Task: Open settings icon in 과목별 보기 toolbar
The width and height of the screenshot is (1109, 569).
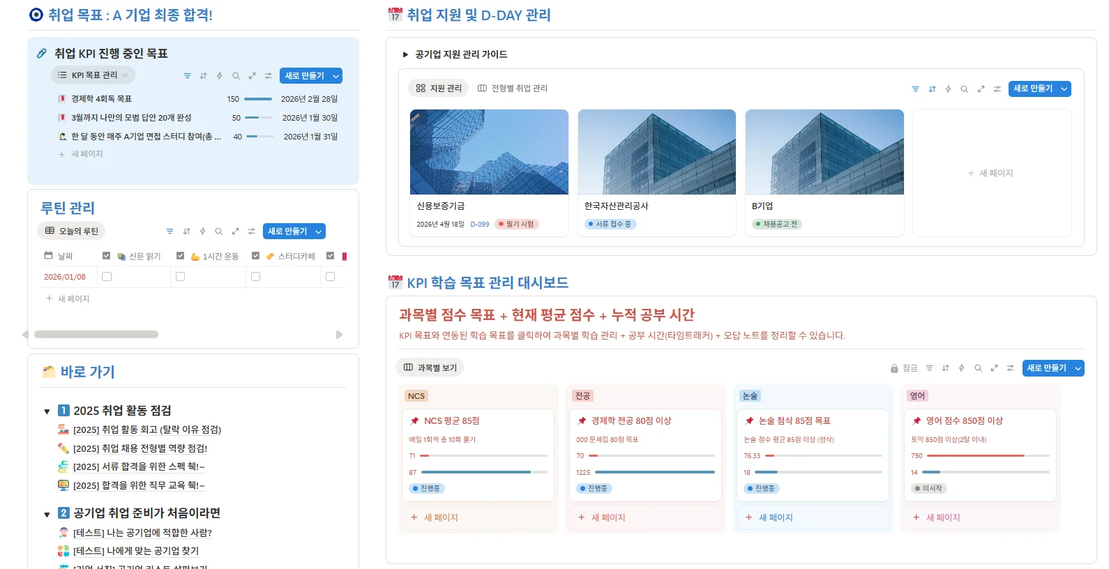Action: (x=1010, y=368)
